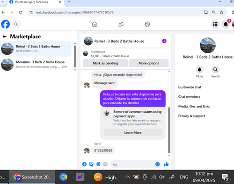Click message thread scroll down arrow
This screenshot has width=234, height=184.
169,155
